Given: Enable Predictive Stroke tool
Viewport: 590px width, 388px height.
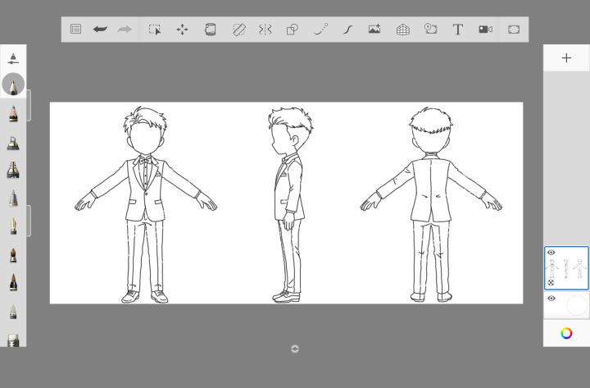Looking at the screenshot, I should point(320,30).
